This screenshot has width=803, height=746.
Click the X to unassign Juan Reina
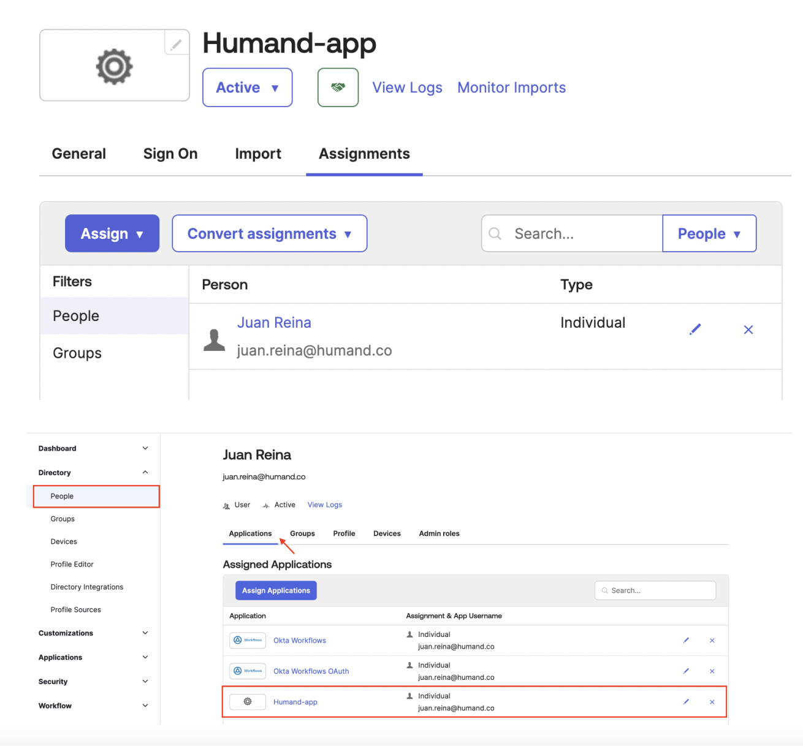point(748,330)
